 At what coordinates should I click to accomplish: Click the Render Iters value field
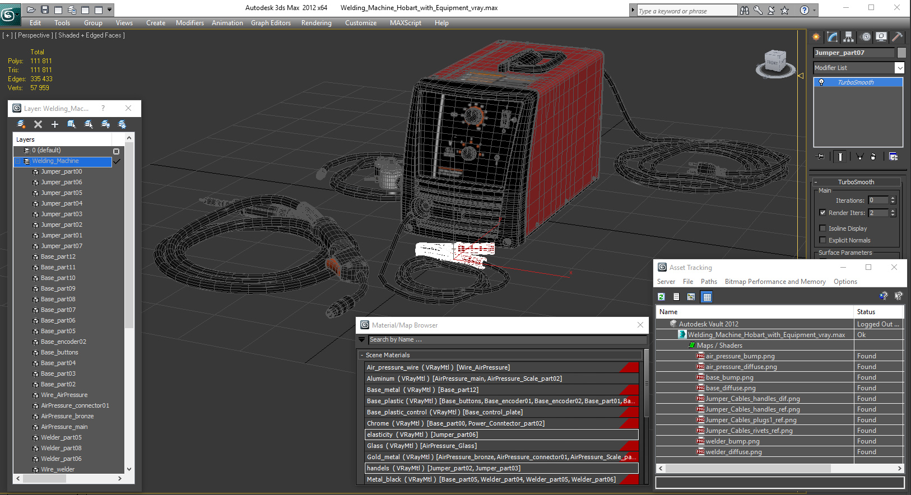click(x=878, y=213)
